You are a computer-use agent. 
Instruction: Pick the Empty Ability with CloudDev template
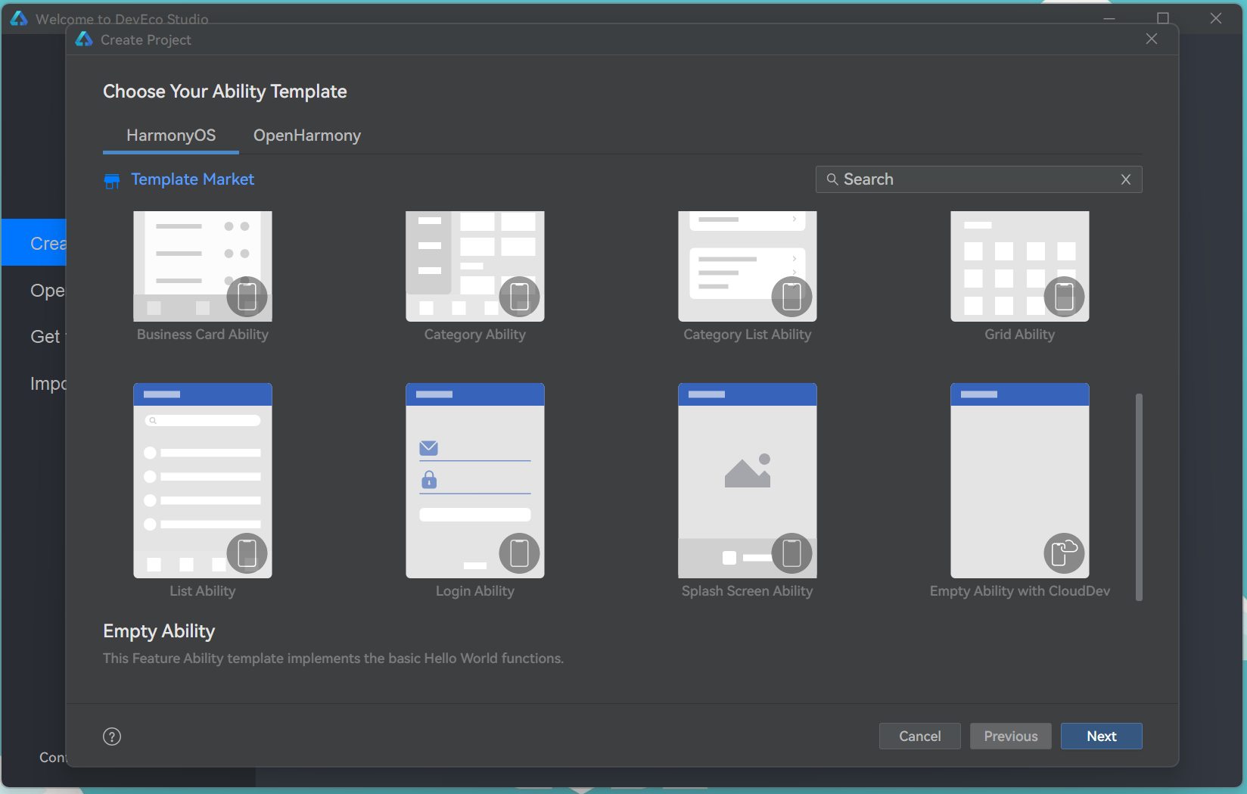[1020, 481]
